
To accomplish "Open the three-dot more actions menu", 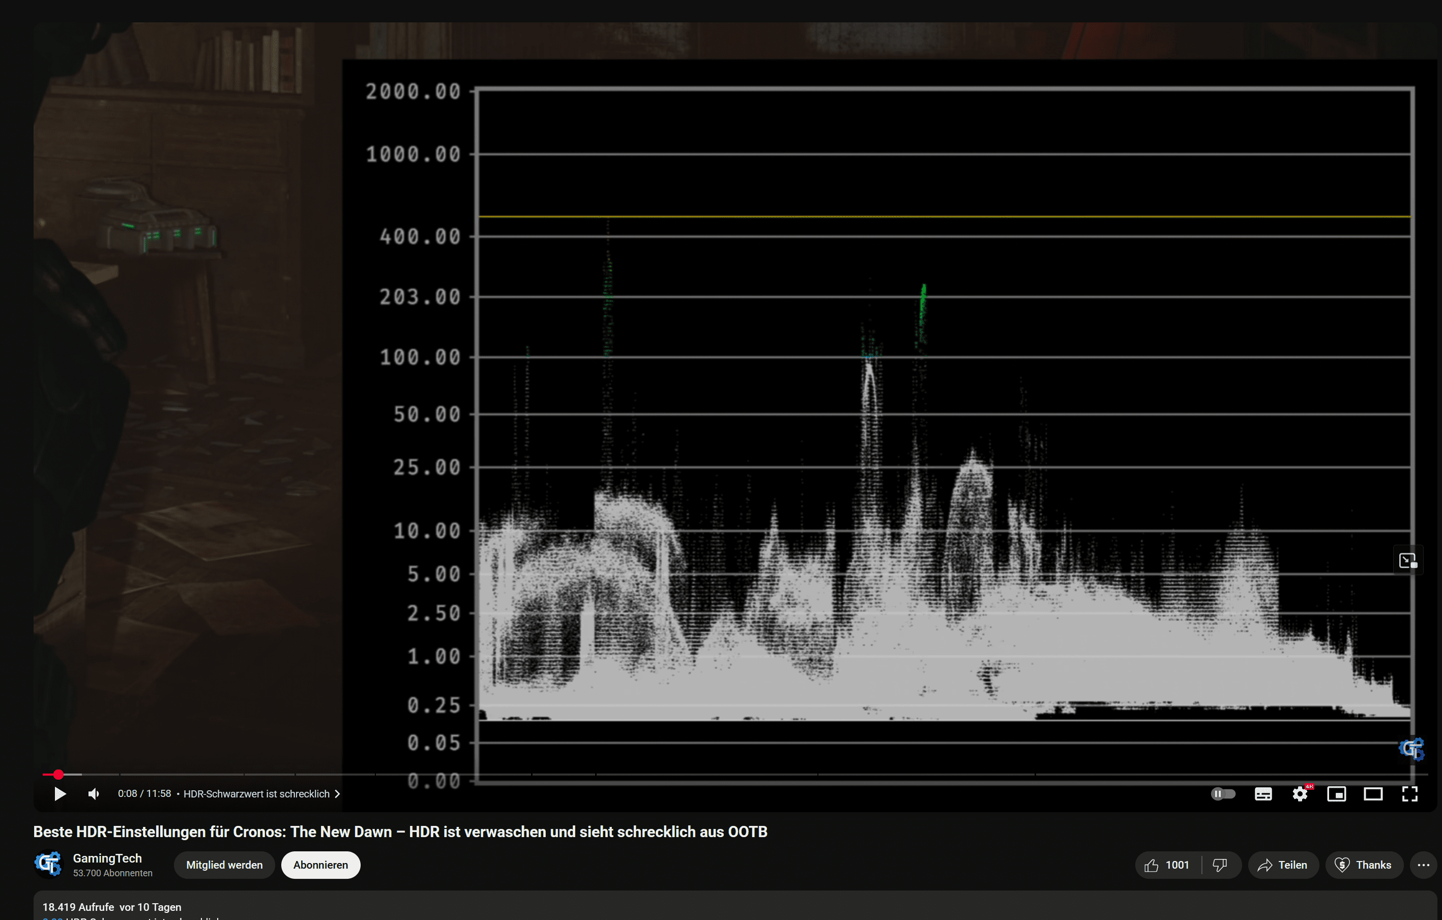I will [x=1423, y=865].
